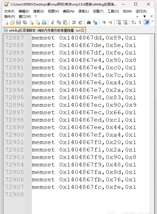Open the document list dropdown triangle
The height and width of the screenshot is (214, 157).
click(145, 17)
